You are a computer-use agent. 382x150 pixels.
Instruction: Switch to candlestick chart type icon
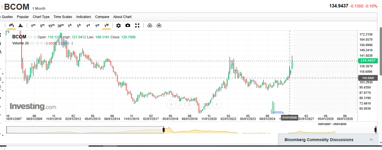click(11, 25)
